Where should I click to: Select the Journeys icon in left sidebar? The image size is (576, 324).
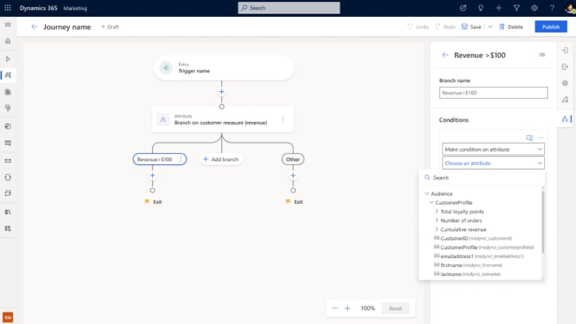(8, 75)
